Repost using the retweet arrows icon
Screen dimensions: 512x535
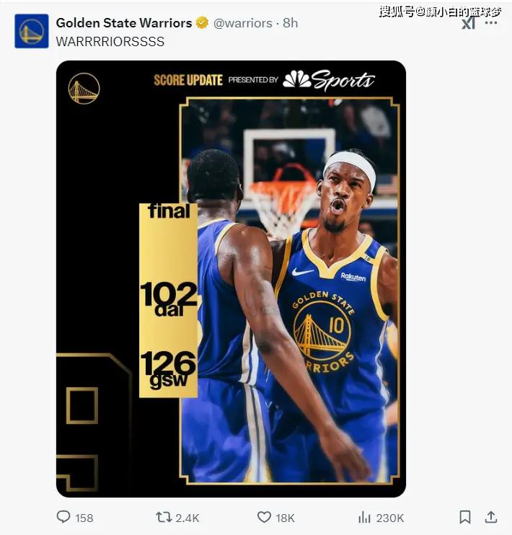[164, 517]
